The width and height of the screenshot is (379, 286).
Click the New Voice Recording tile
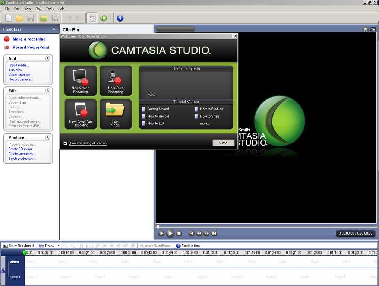tap(116, 81)
